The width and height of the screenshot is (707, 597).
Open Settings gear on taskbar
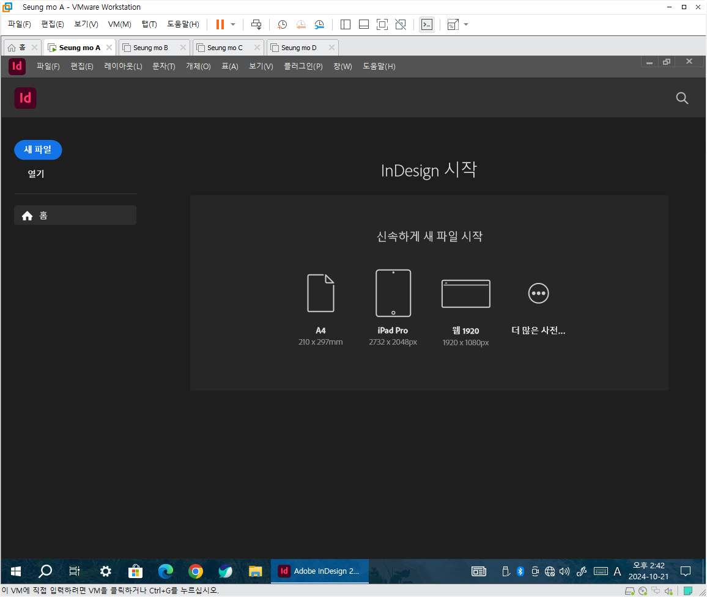pos(106,571)
